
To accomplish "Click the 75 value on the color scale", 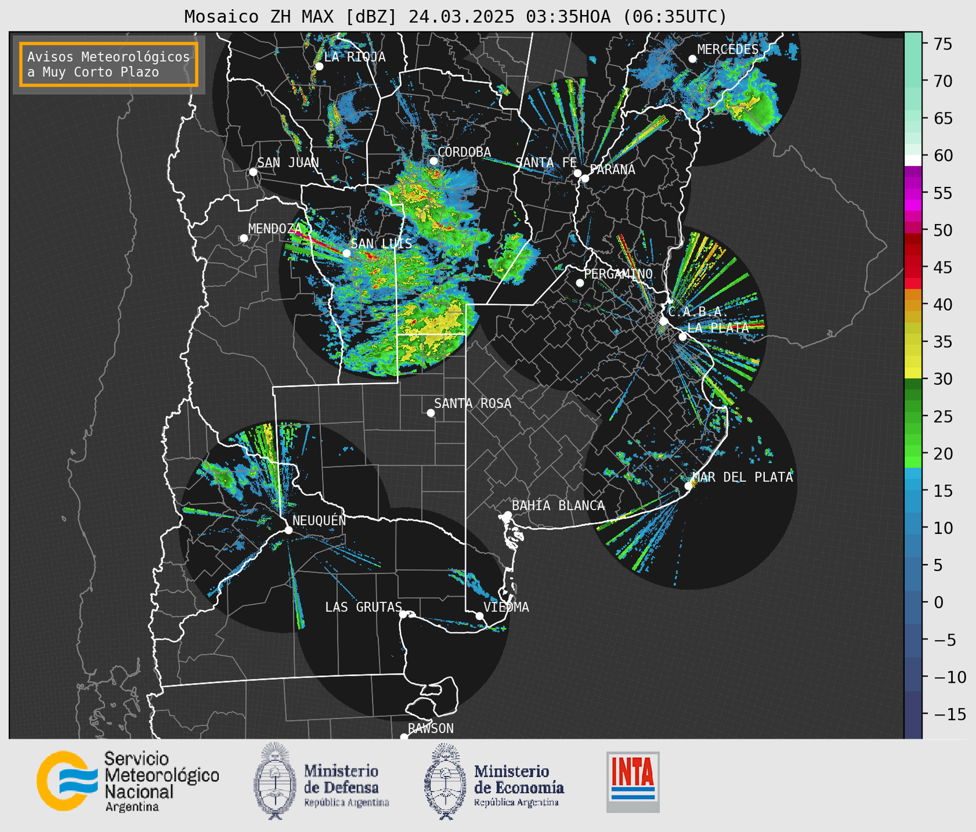I will (x=942, y=44).
